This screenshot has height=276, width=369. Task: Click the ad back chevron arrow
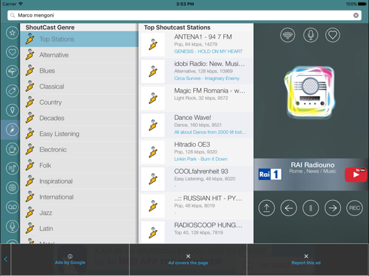point(5,259)
